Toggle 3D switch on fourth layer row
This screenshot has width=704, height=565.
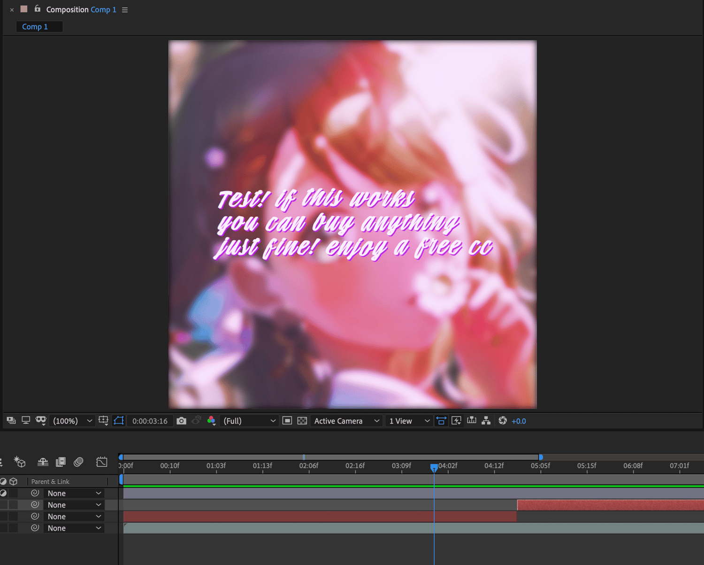[x=14, y=528]
